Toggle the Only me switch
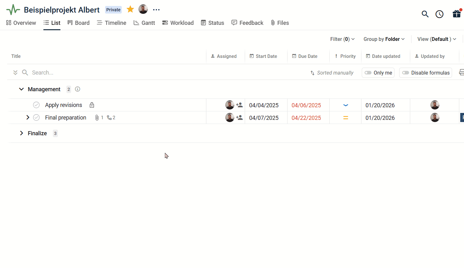 [x=368, y=73]
